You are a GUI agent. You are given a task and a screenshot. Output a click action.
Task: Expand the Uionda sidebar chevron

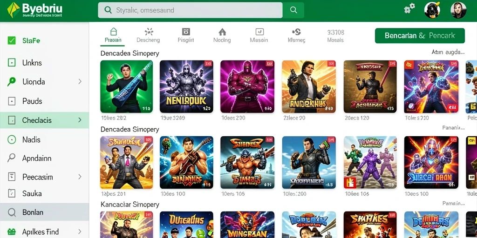click(x=80, y=81)
